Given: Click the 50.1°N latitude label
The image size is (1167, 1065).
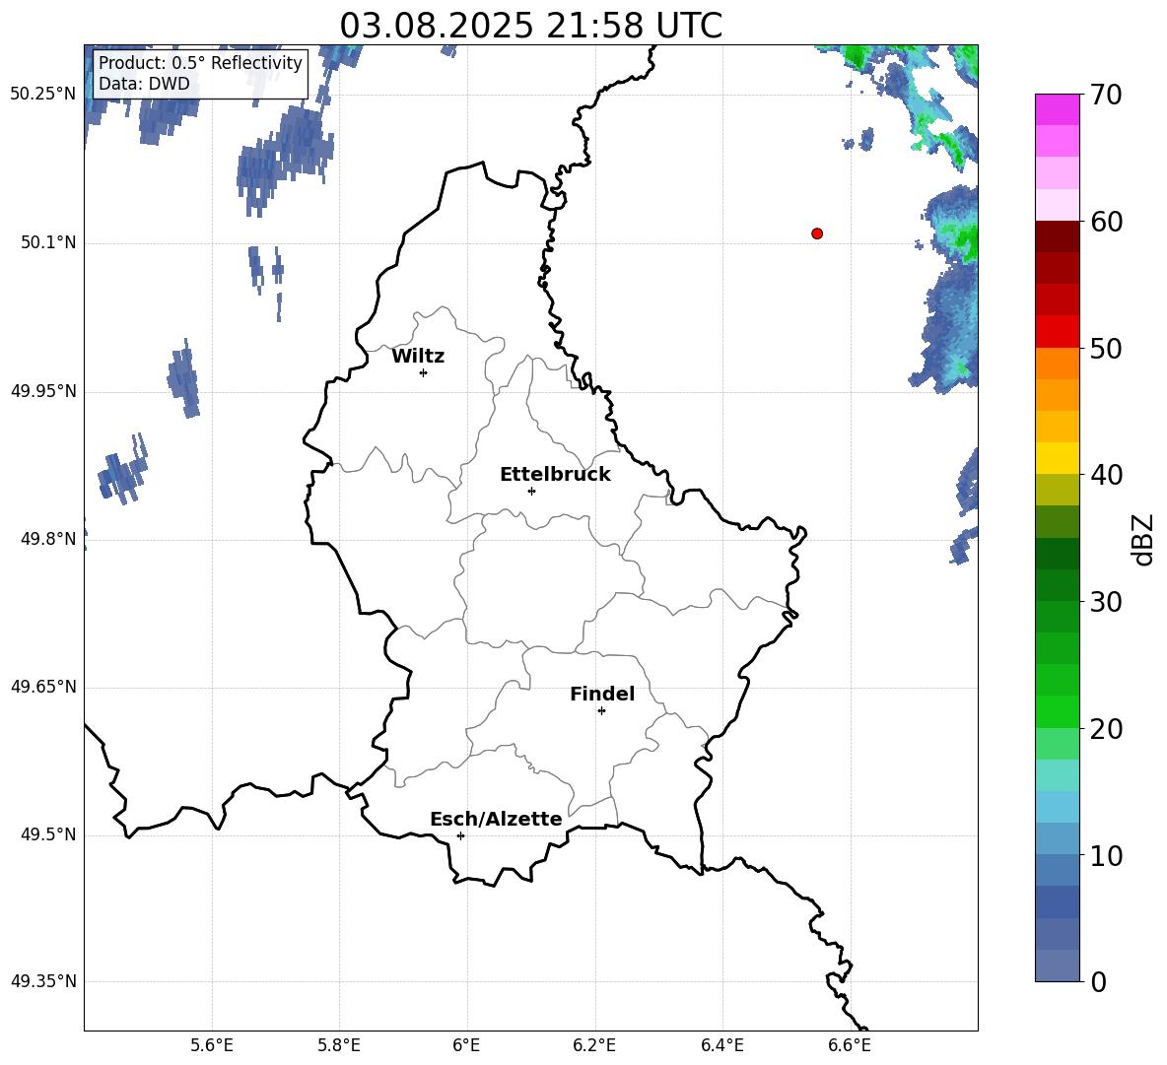Looking at the screenshot, I should [x=48, y=242].
